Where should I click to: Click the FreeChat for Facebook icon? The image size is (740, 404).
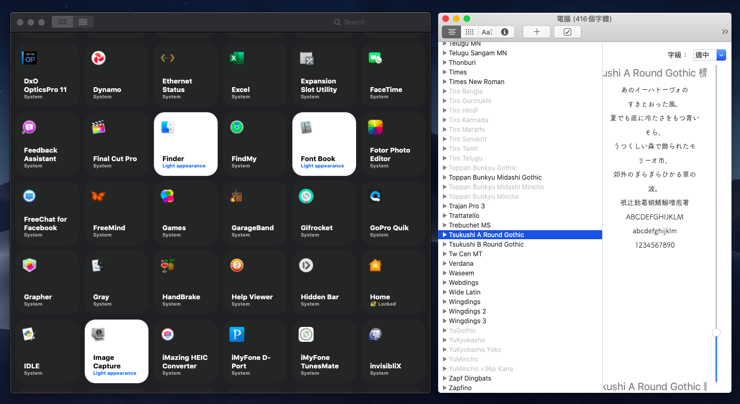coord(29,196)
